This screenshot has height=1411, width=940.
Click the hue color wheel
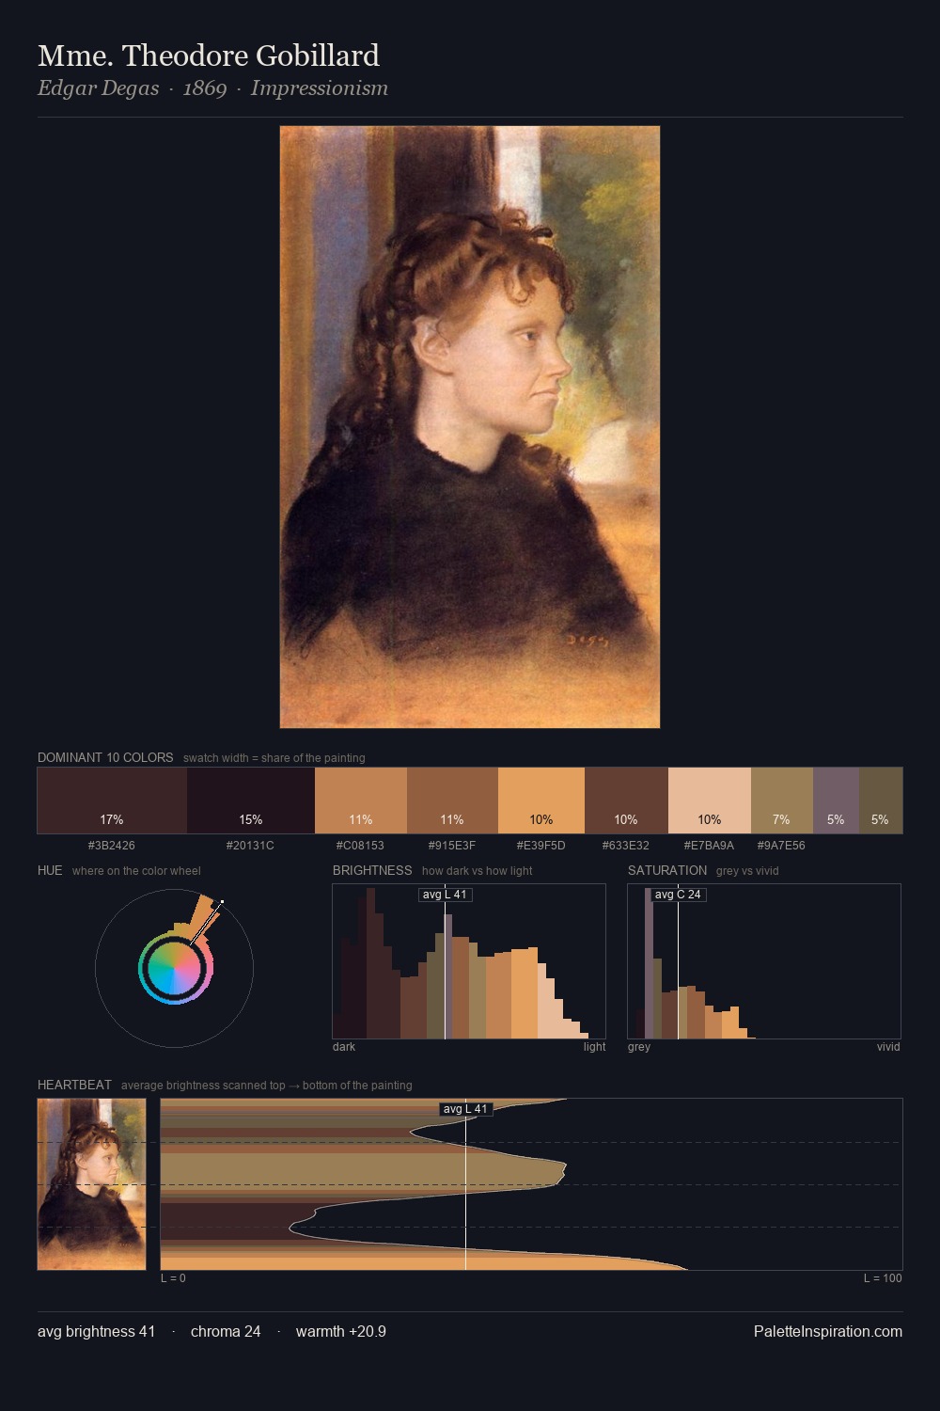(174, 969)
